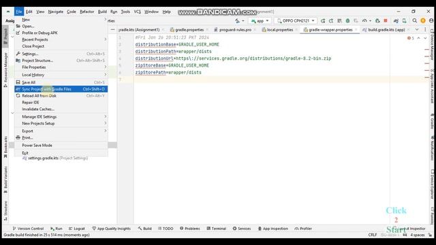The height and width of the screenshot is (245, 436).
Task: Click Profile or Debug APK entry
Action: 61,33
